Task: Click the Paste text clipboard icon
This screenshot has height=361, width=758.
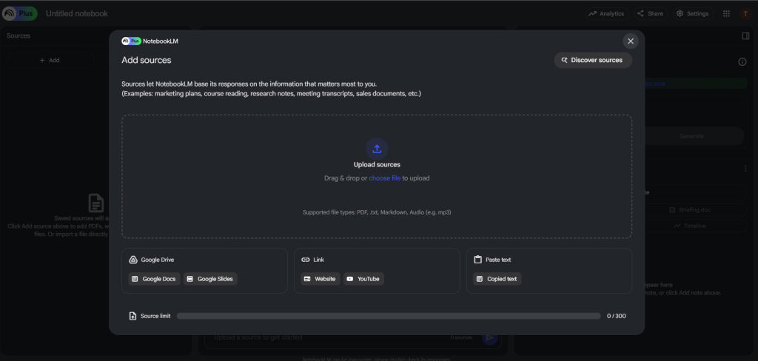Action: click(477, 260)
